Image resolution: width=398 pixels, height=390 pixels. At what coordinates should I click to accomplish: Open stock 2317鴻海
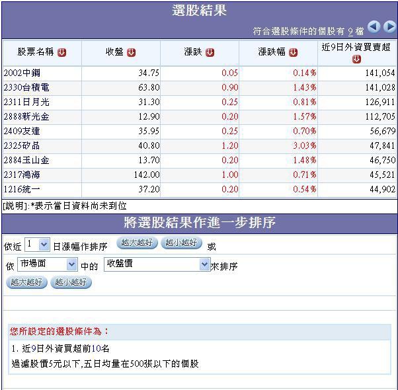tap(22, 175)
